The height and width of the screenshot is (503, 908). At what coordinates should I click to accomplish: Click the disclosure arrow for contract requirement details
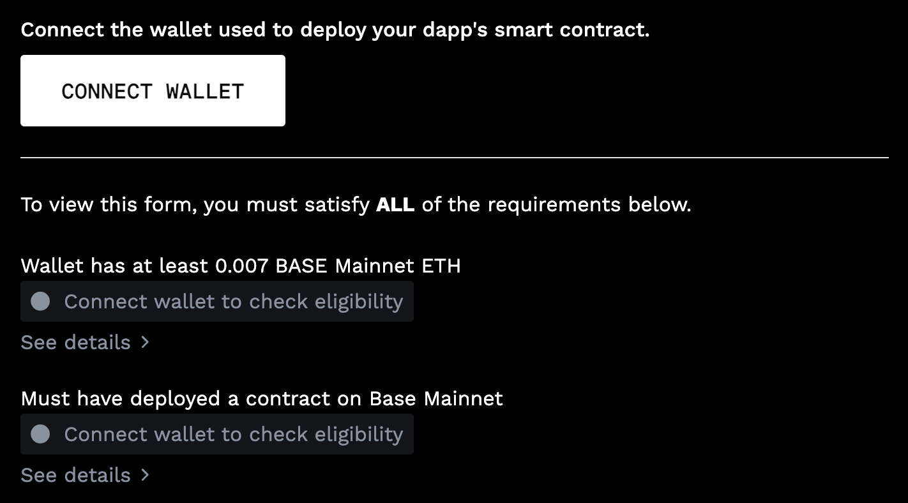(x=146, y=476)
